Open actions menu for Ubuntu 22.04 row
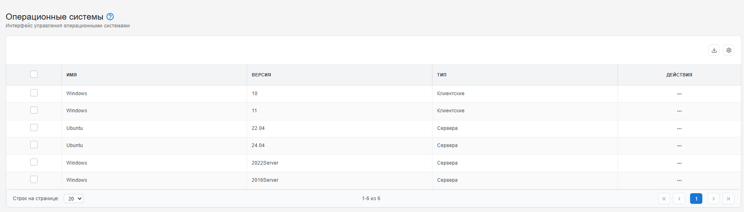Screen dimensions: 744x212 pos(679,129)
